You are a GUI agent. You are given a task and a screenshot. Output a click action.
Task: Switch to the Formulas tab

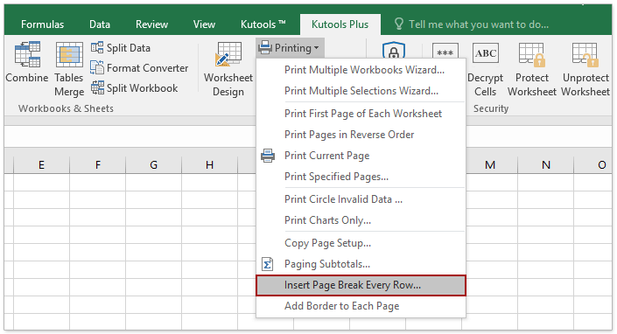pos(43,24)
